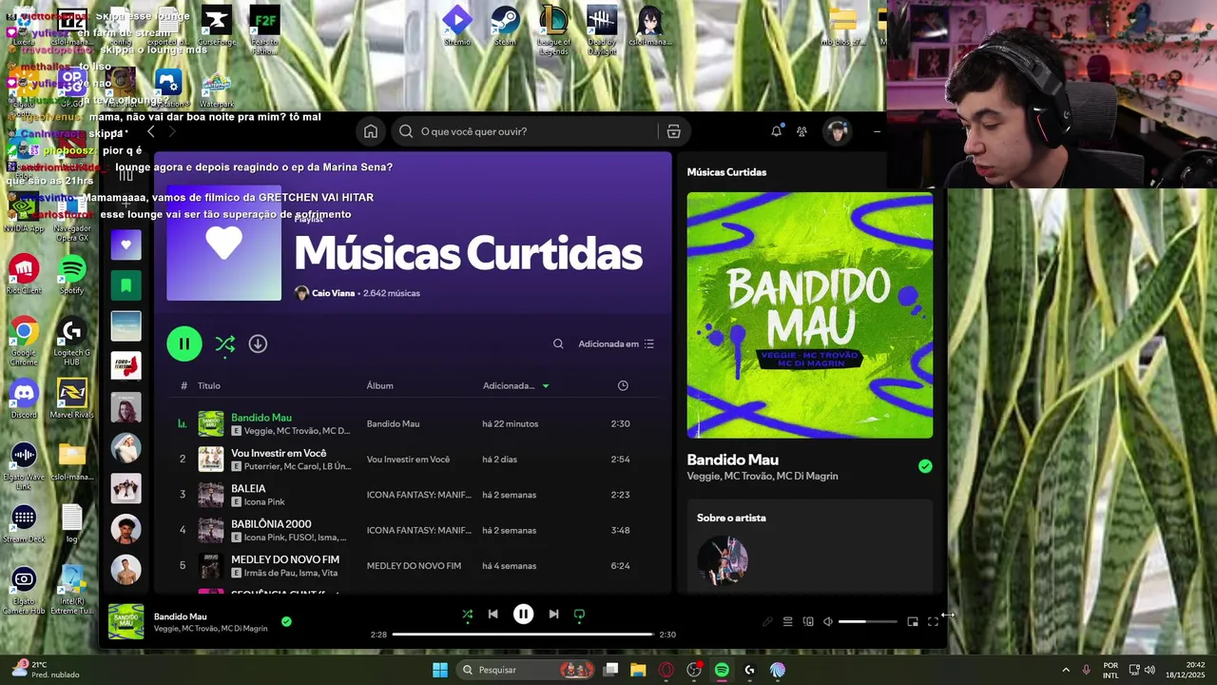
Task: Open the Caio Viana profile link
Action: point(333,293)
